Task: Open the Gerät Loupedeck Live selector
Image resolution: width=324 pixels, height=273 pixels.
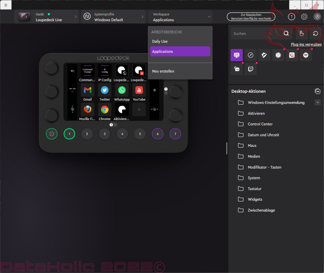Action: [47, 17]
